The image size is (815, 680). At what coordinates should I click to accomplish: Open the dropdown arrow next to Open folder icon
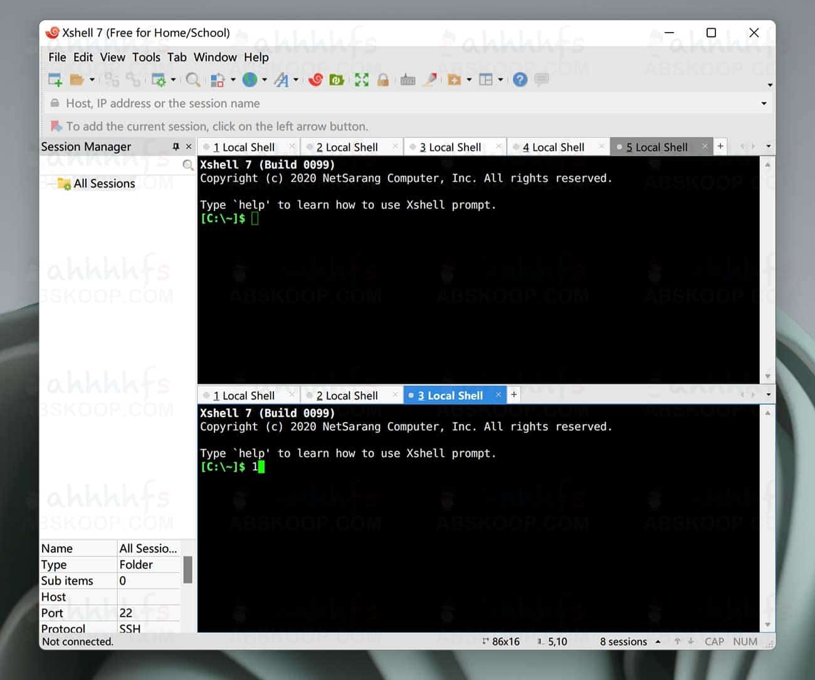(92, 80)
